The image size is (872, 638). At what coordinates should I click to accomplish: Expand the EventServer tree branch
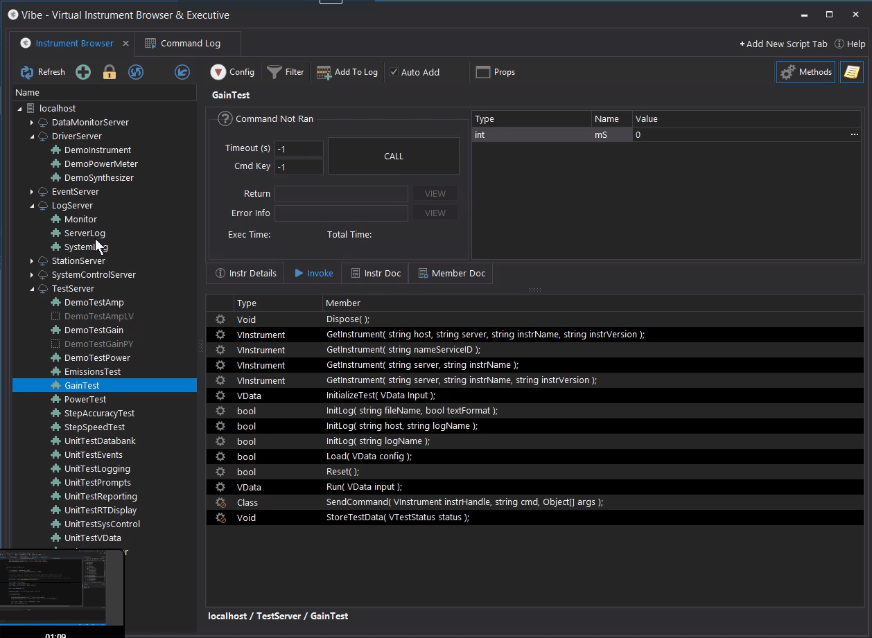(31, 191)
